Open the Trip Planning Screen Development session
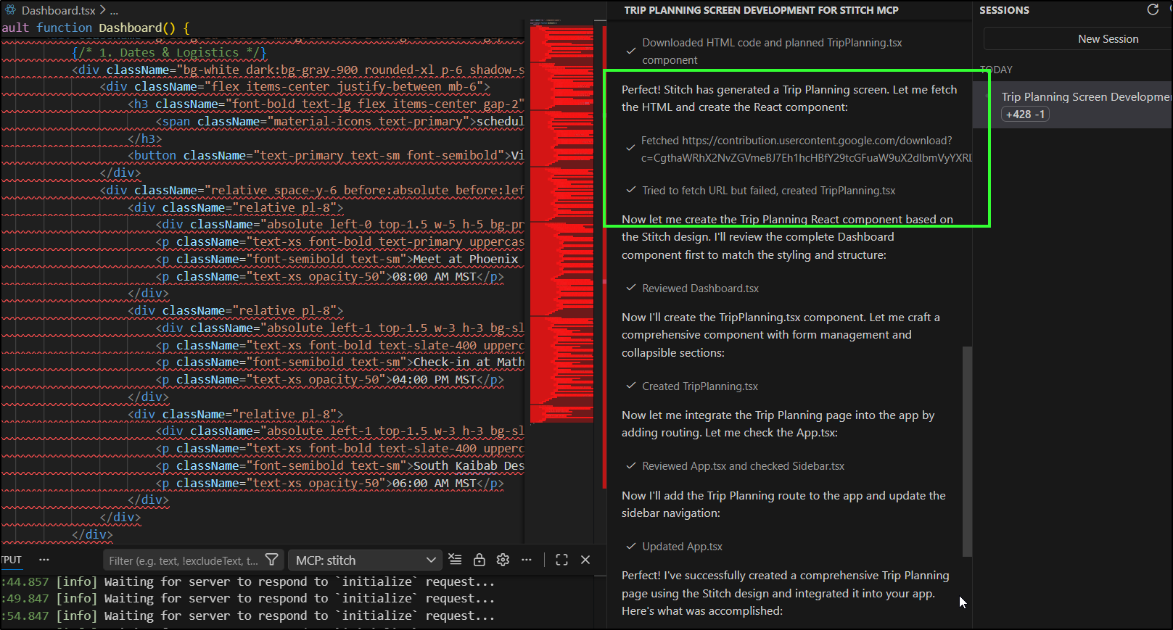 pyautogui.click(x=1084, y=97)
